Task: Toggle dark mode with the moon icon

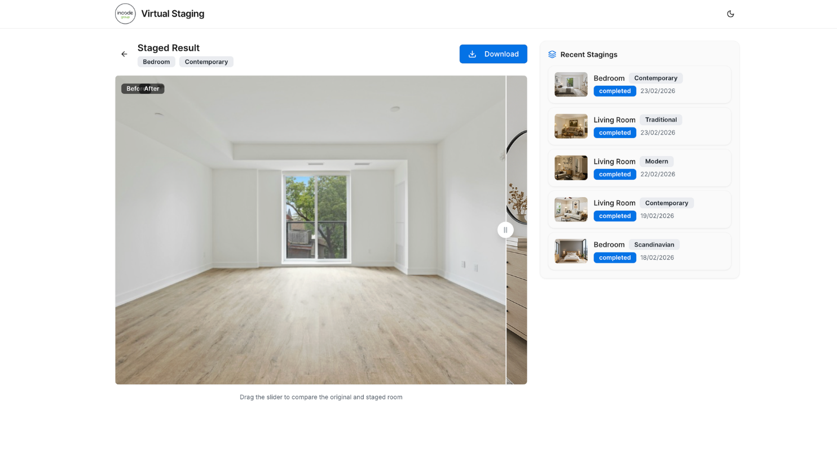Action: click(730, 14)
